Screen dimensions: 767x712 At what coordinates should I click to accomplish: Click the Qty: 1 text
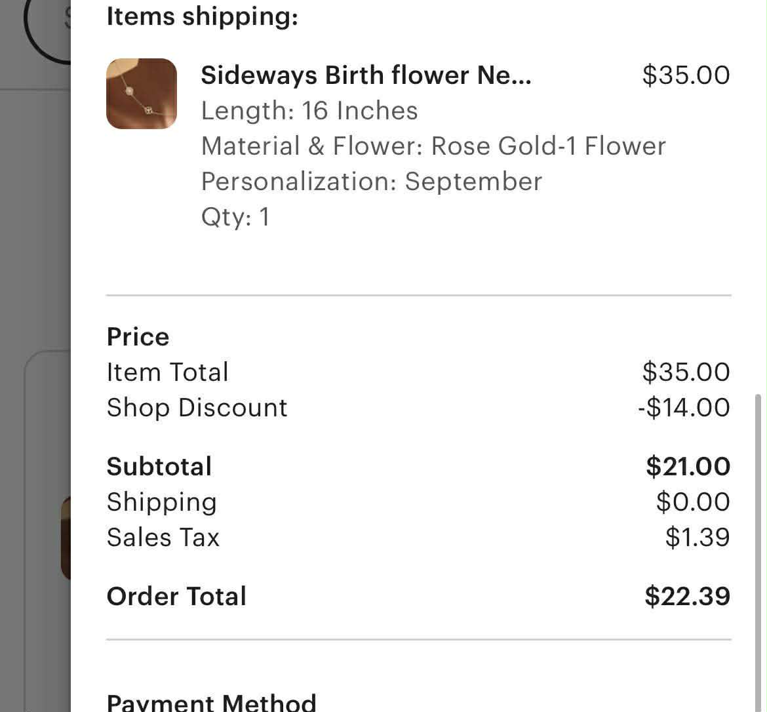coord(235,217)
